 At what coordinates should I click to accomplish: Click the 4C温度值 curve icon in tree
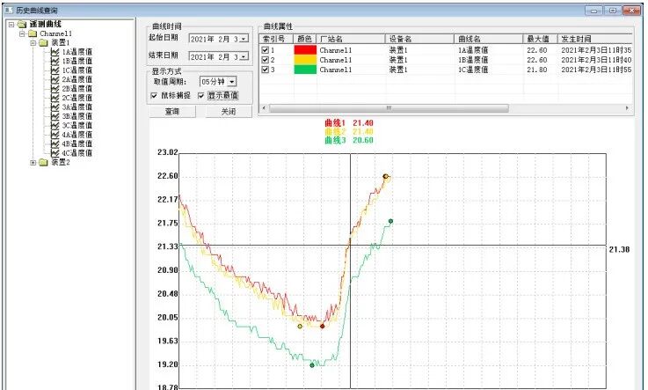coord(55,152)
